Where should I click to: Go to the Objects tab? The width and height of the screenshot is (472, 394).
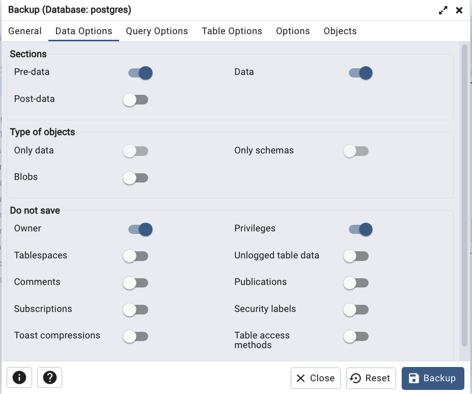[x=340, y=31]
